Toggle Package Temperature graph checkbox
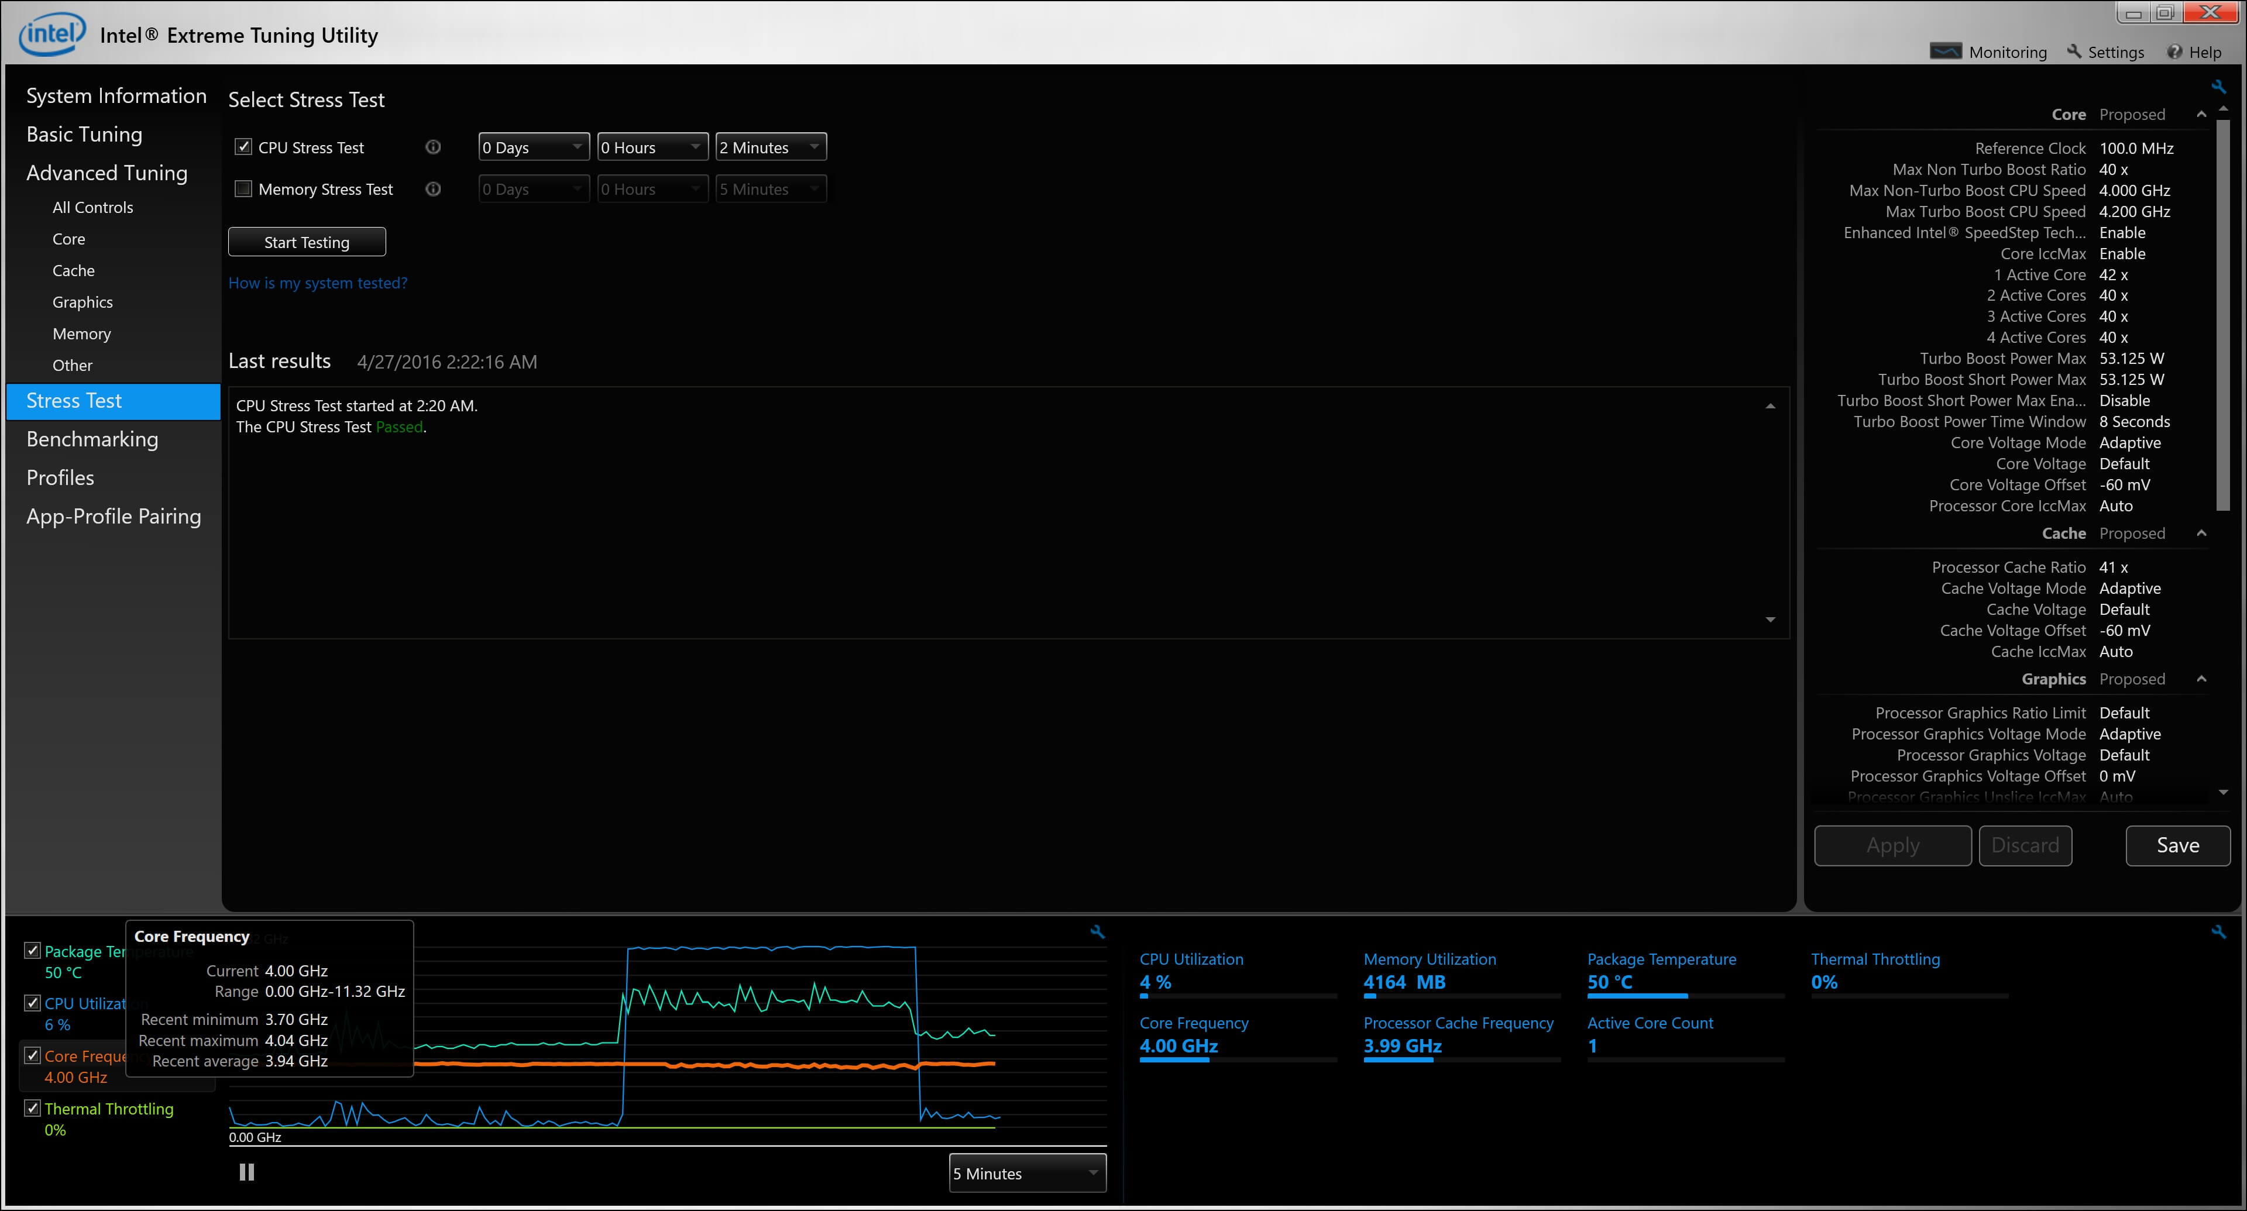This screenshot has width=2247, height=1211. (32, 950)
